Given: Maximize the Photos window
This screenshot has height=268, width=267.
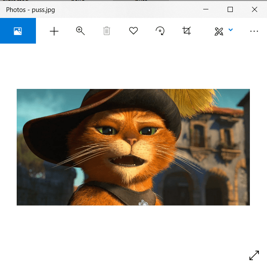Looking at the screenshot, I should 230,9.
